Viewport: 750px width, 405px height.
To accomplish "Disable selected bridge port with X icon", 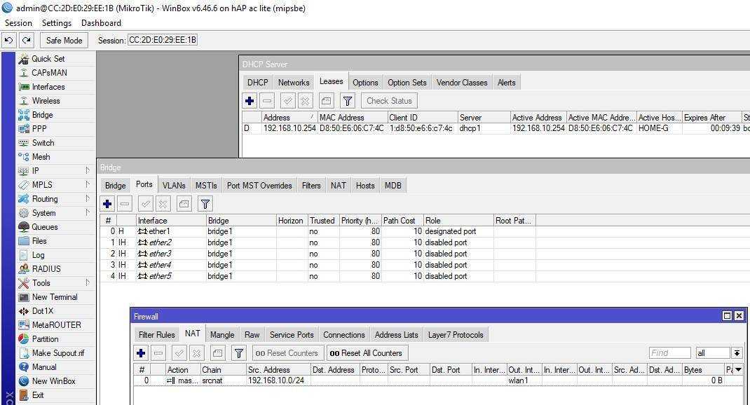I will 163,204.
